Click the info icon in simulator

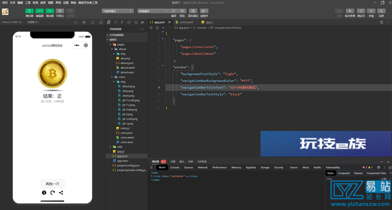(44, 193)
